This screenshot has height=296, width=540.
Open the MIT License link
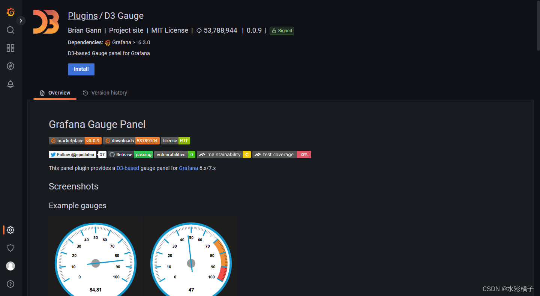click(x=170, y=30)
